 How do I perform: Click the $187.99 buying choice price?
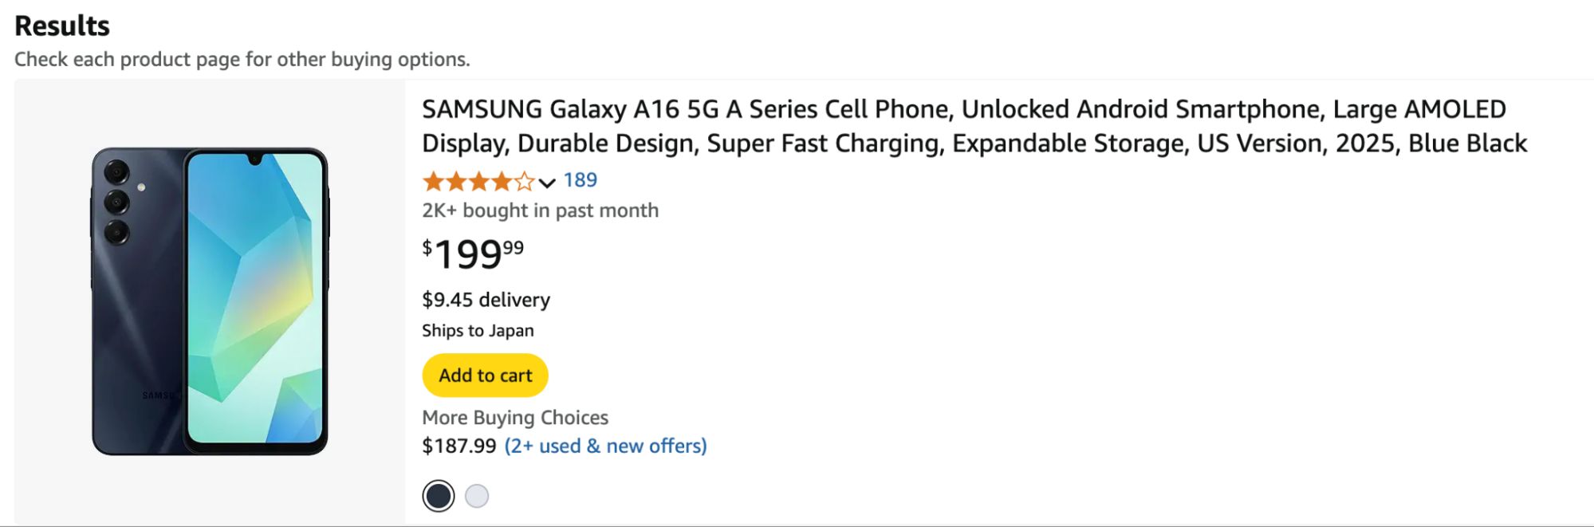(x=459, y=446)
